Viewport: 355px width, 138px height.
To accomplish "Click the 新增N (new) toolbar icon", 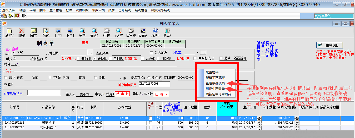I will tap(9, 31).
